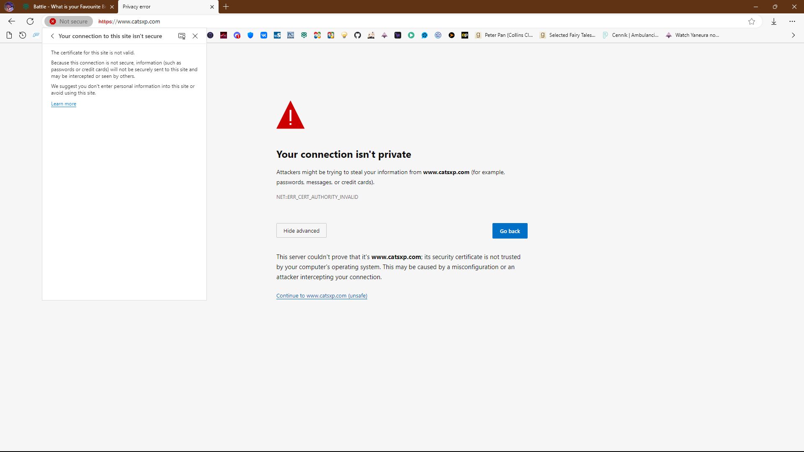The height and width of the screenshot is (452, 804).
Task: Open the dark circular bookmark after the panel
Action: (x=210, y=35)
